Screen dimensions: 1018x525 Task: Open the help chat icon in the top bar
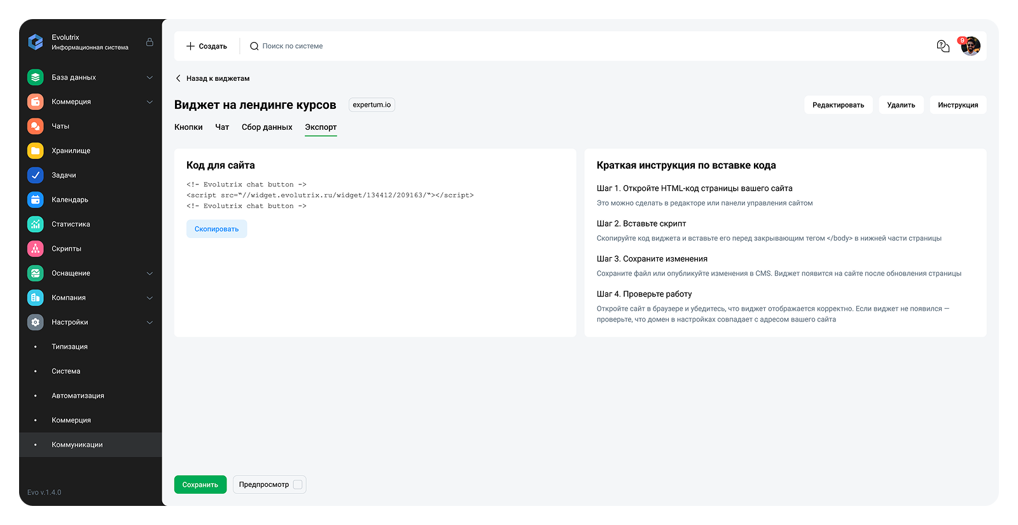point(943,46)
